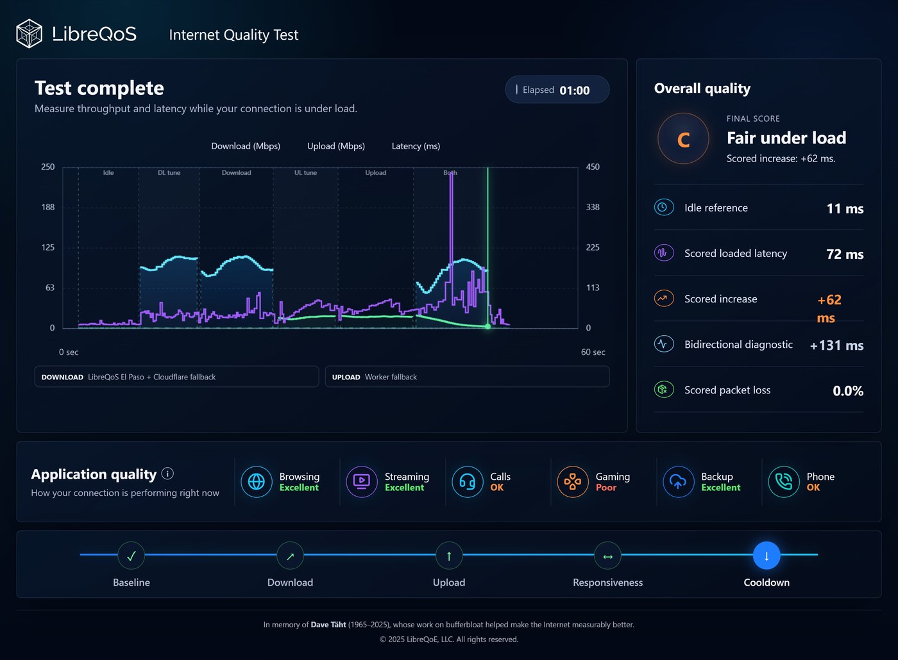Click the Backup 'Excellent' rating
The image size is (898, 660).
coord(721,488)
